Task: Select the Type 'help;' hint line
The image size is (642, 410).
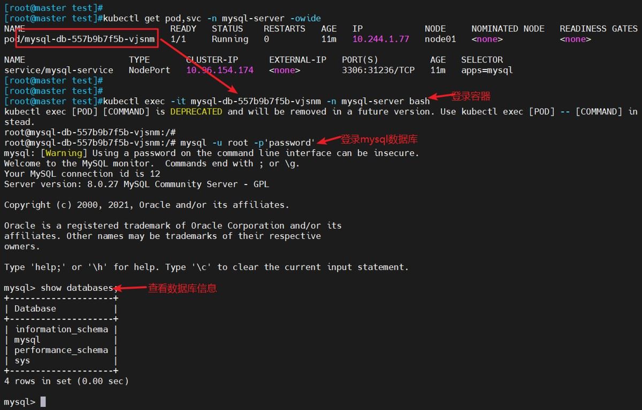Action: (207, 267)
